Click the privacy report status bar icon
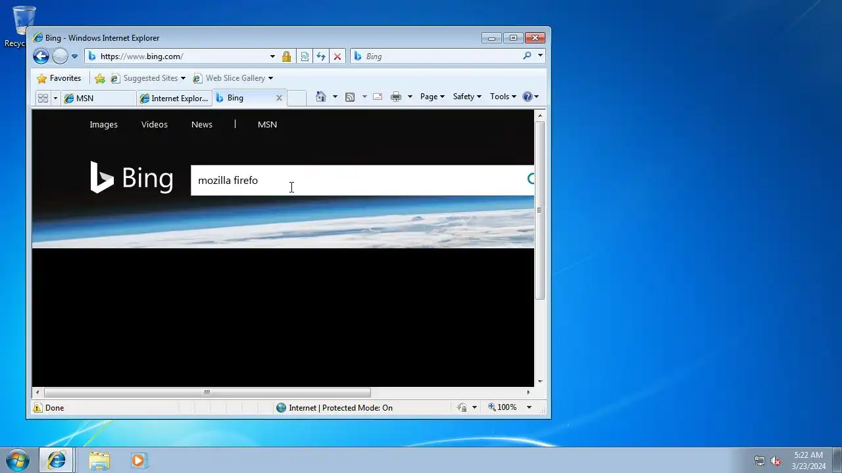The width and height of the screenshot is (842, 473). [462, 407]
